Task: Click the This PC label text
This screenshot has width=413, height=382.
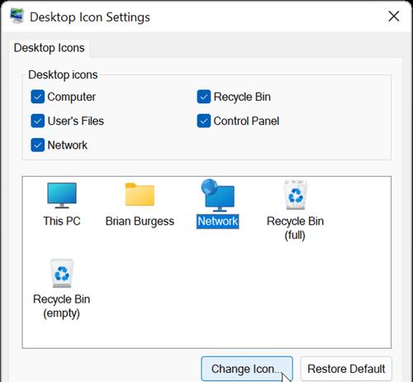Action: [x=62, y=221]
